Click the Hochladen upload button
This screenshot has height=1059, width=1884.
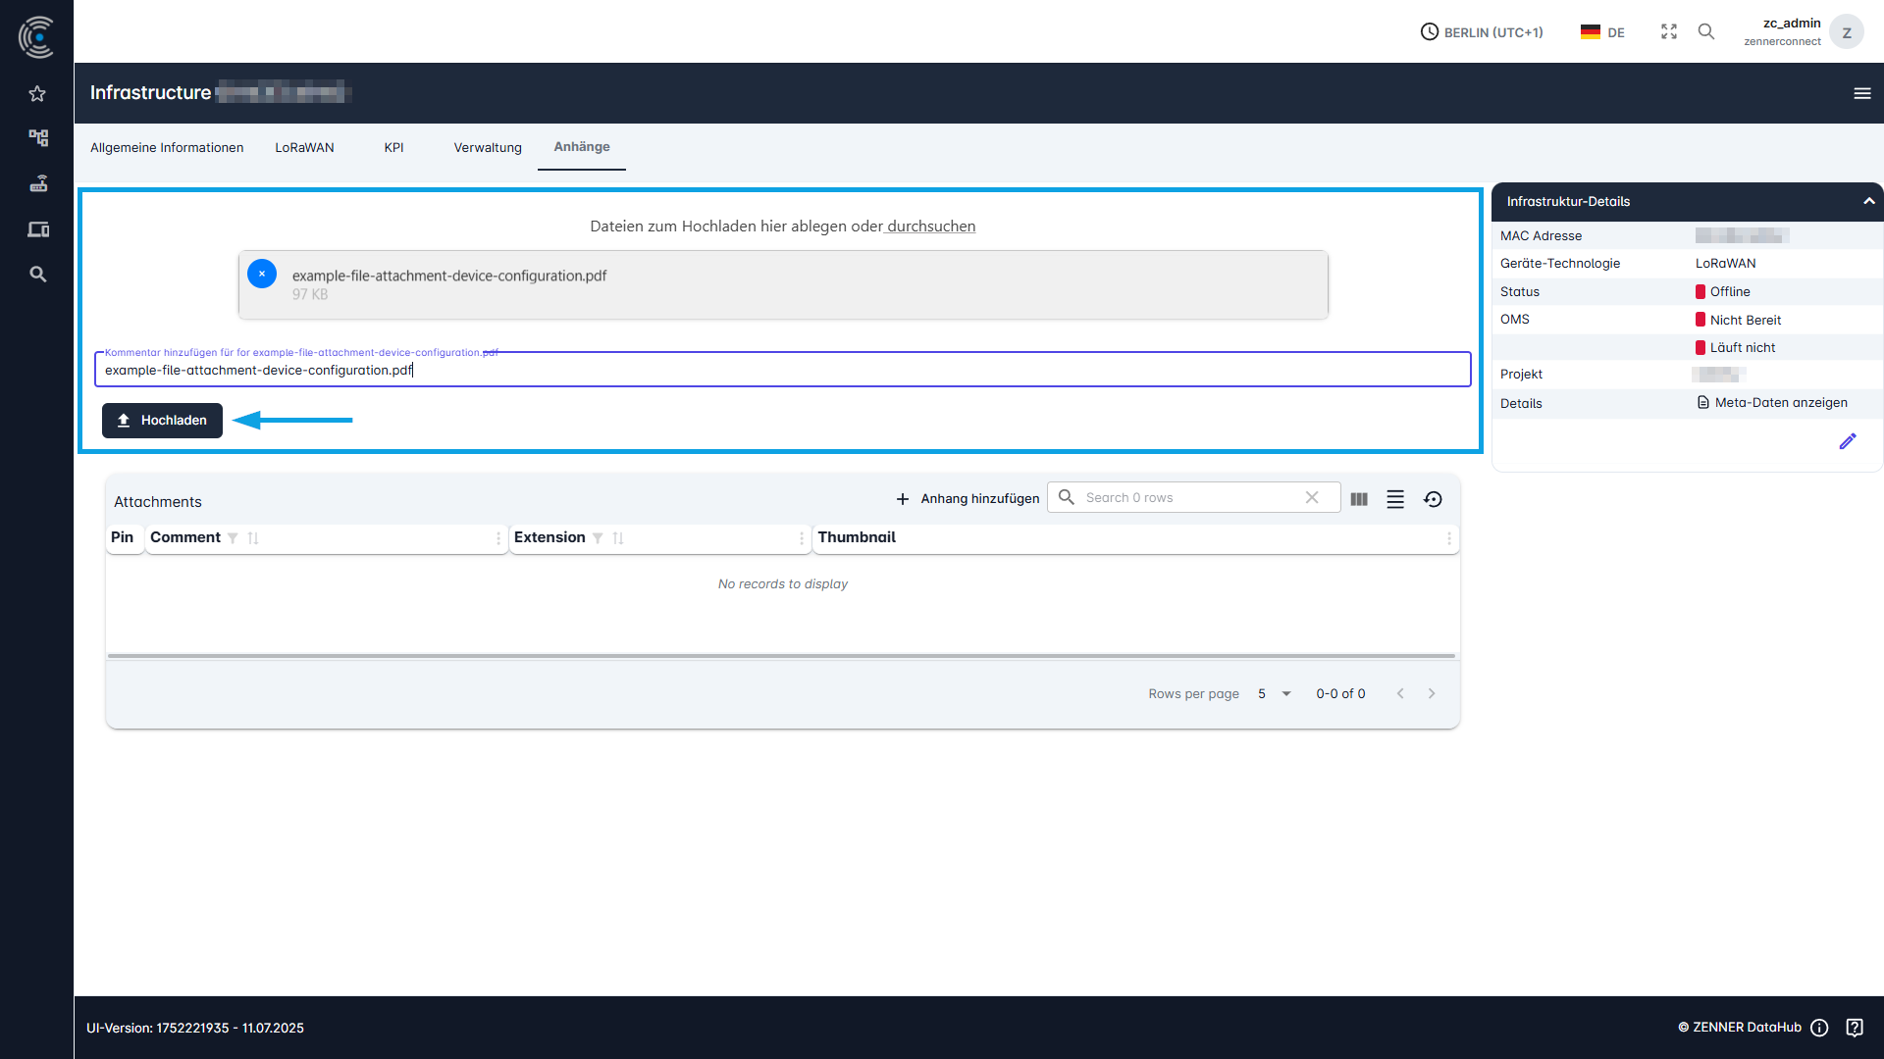162,421
